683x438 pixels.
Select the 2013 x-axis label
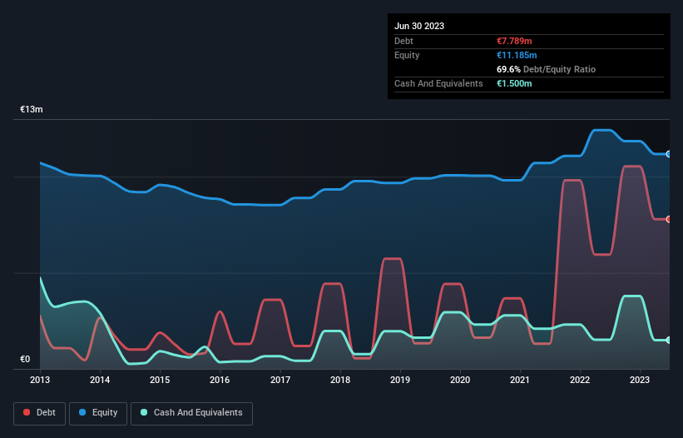point(40,380)
